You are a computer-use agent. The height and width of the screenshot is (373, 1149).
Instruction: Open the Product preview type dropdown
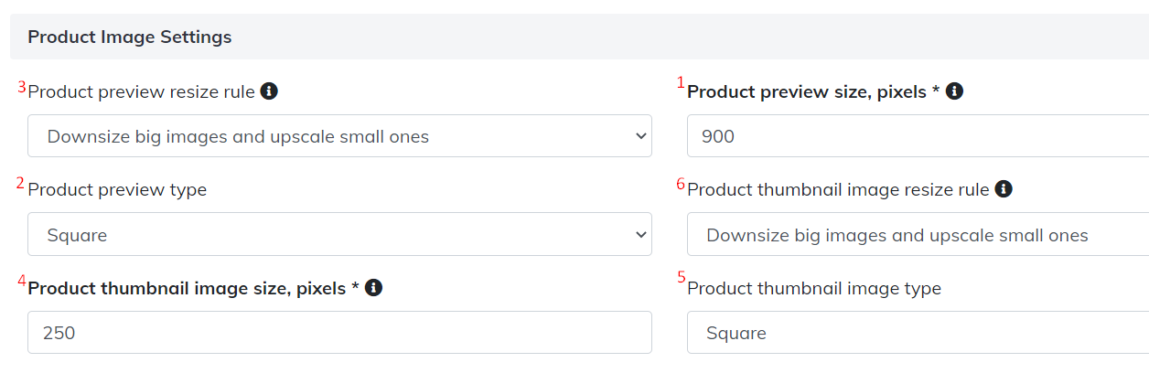click(x=339, y=235)
